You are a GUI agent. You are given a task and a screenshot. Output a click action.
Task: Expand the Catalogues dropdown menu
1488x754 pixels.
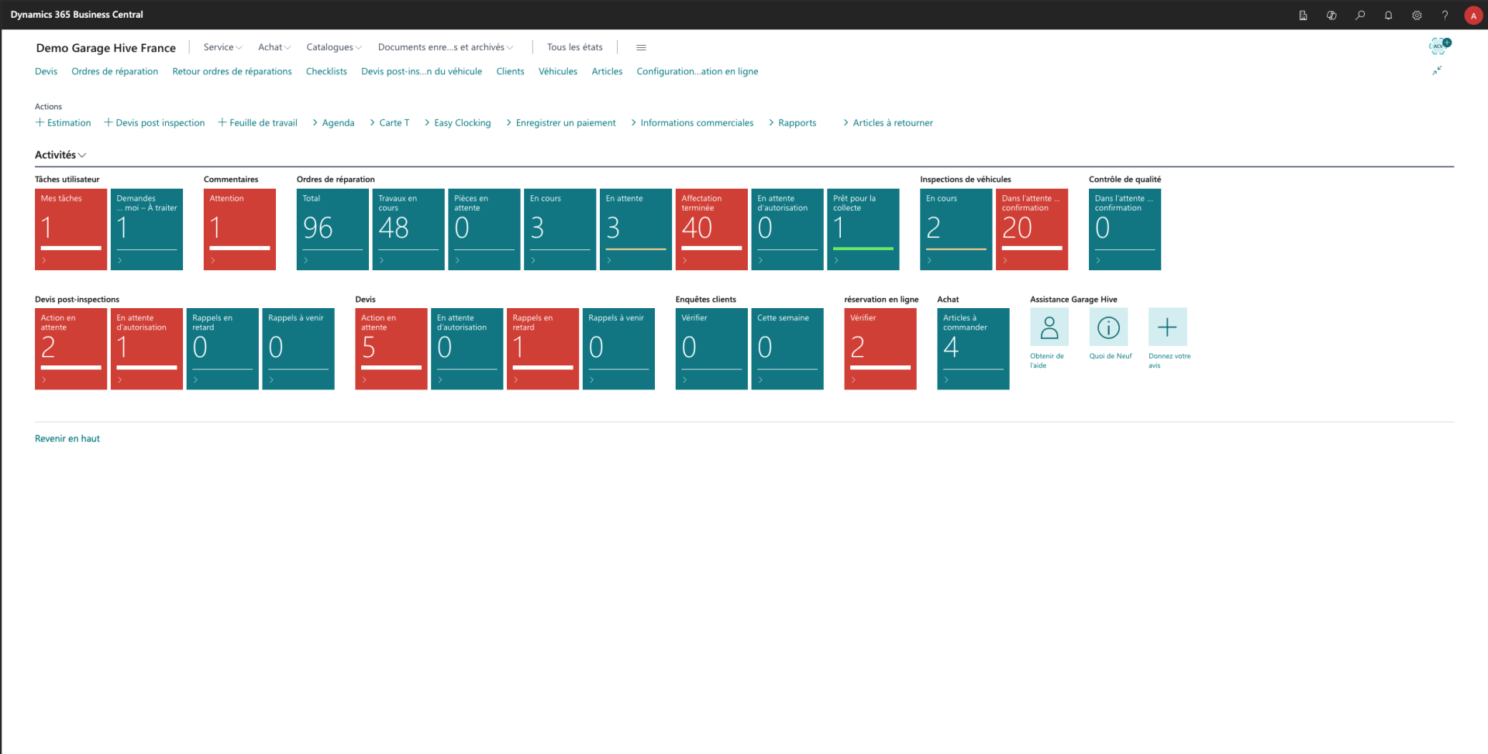coord(333,47)
